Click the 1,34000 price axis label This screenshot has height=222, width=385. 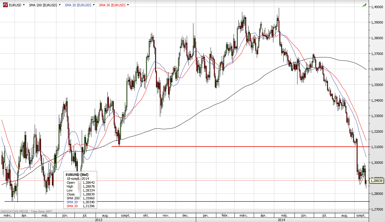[377, 100]
